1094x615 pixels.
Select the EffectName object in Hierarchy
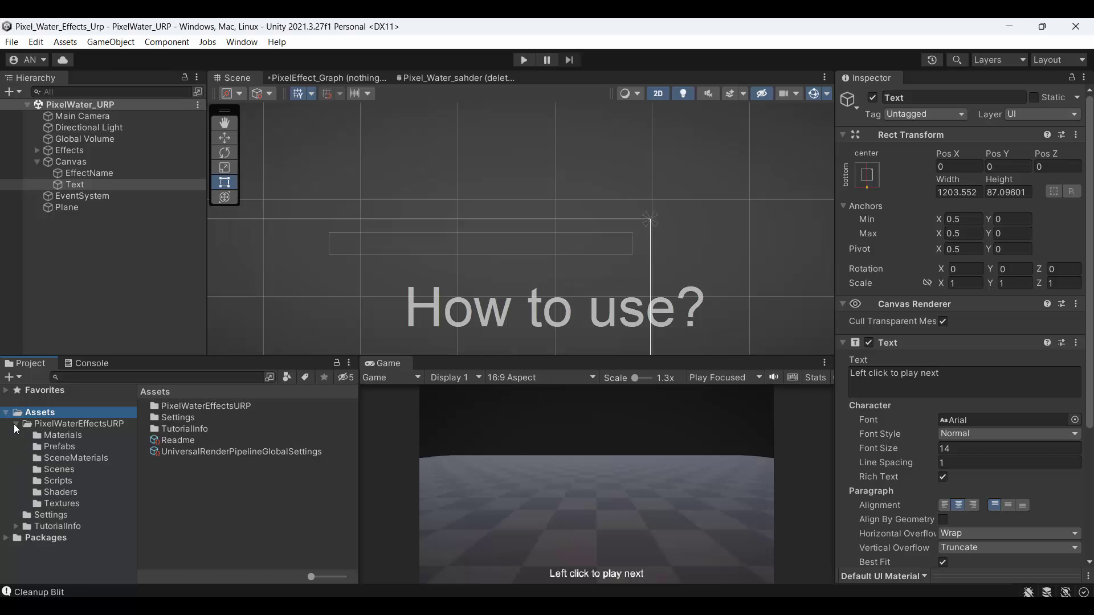coord(89,173)
